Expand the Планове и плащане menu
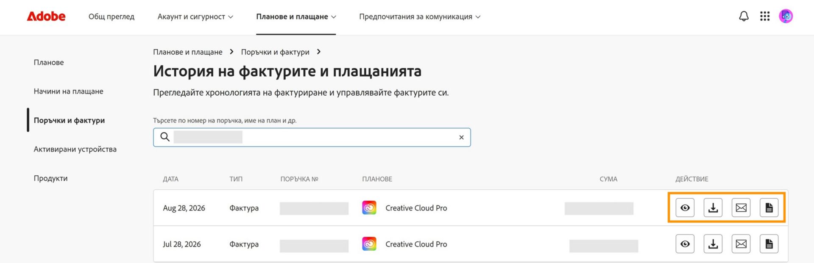Image resolution: width=814 pixels, height=263 pixels. (296, 17)
